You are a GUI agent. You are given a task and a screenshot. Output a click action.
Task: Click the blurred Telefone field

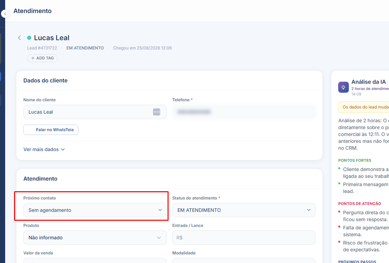point(244,112)
